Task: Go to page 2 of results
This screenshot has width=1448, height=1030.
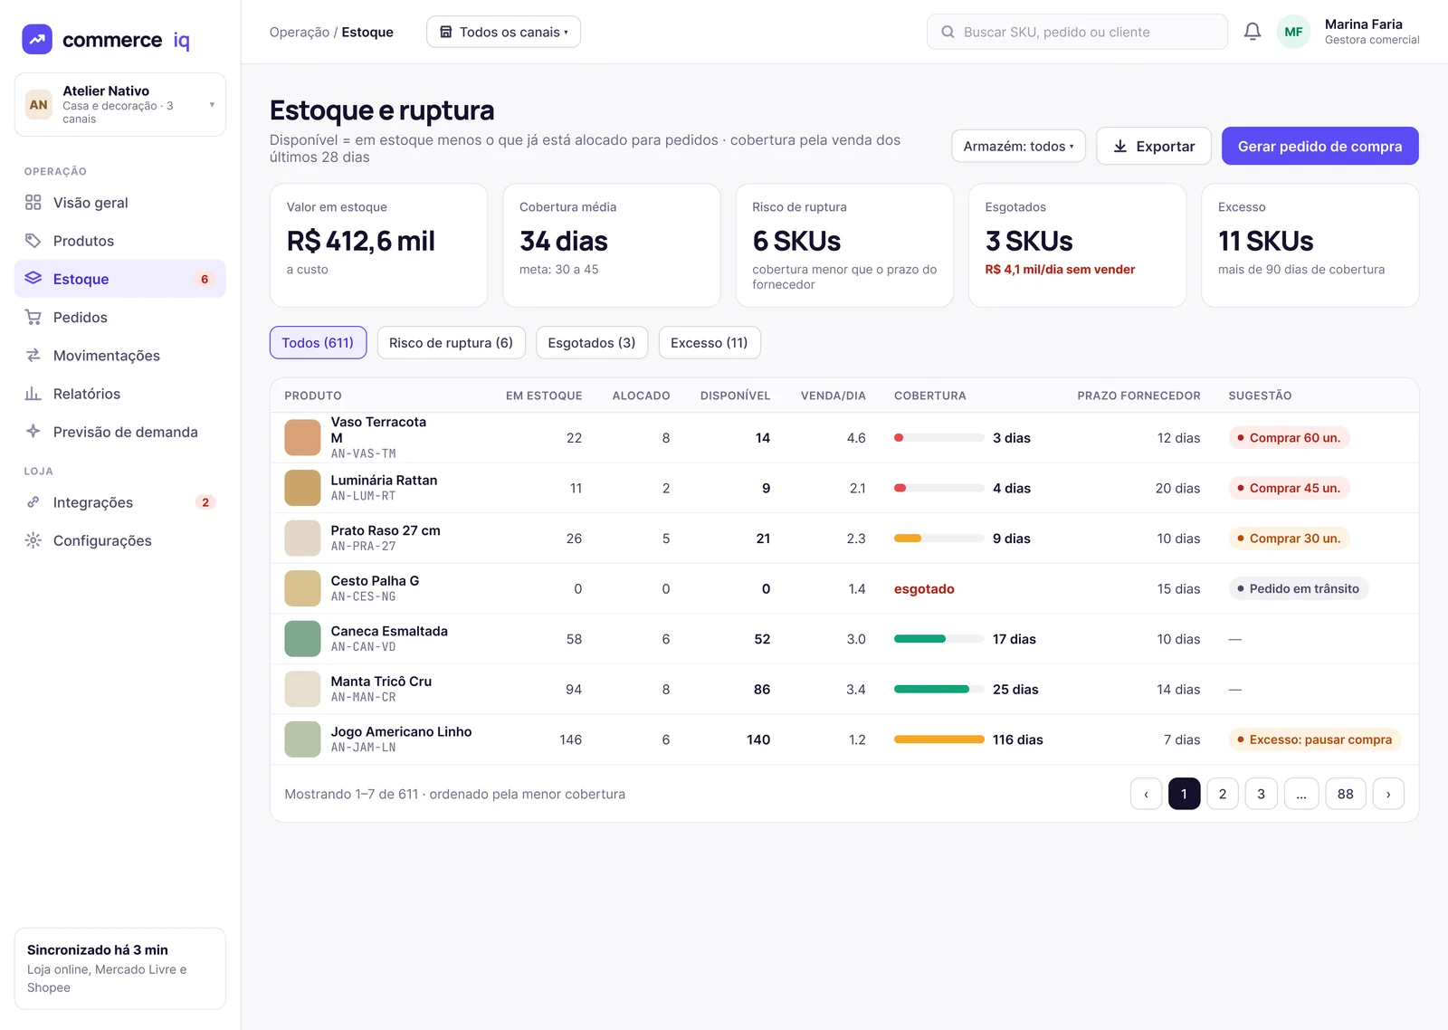Action: (1223, 794)
